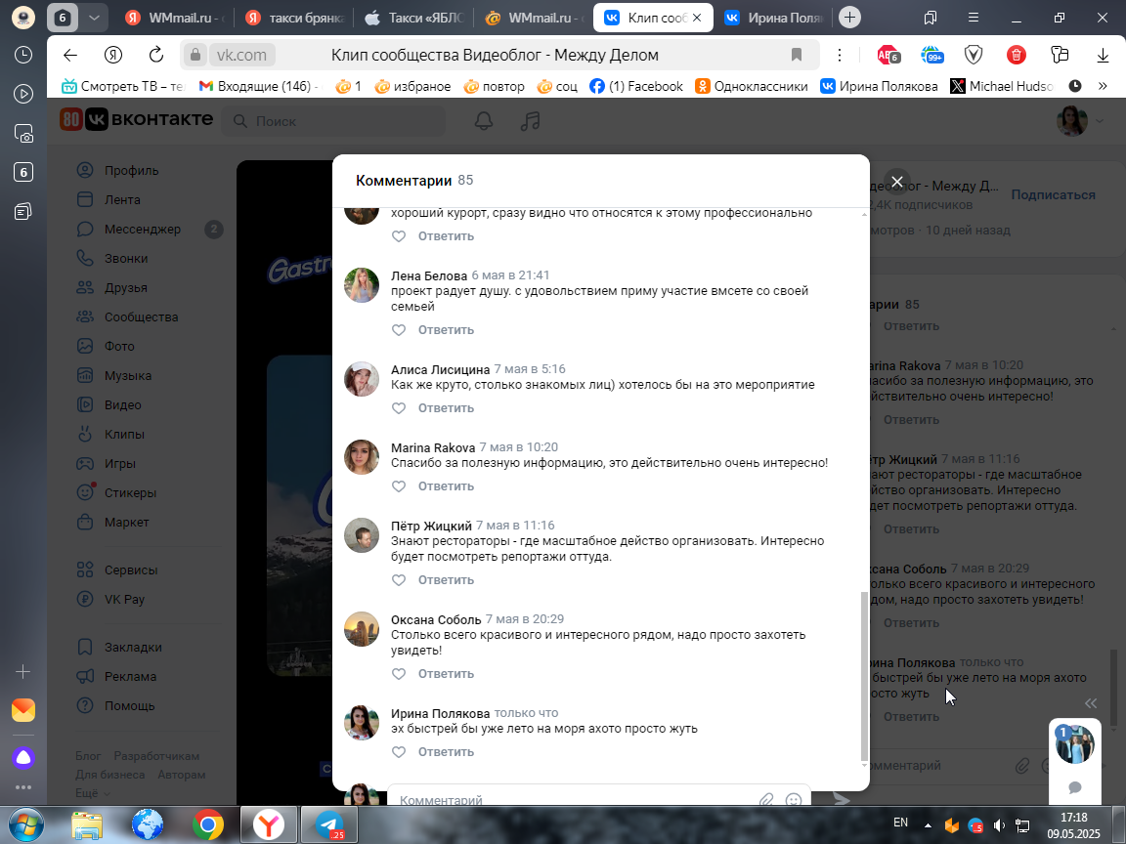Open Marina Rakova's avatar thumbnail
1126x844 pixels.
coord(362,457)
